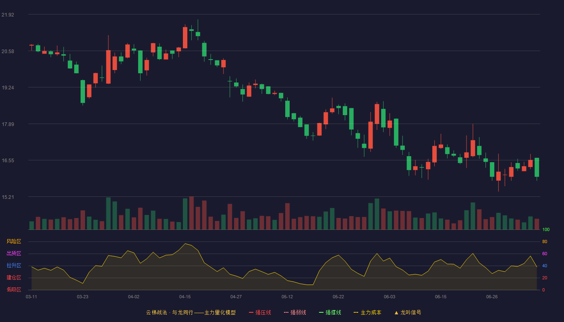564x322 pixels.
Task: Click the 04-15 date axis marker
Action: tap(185, 297)
